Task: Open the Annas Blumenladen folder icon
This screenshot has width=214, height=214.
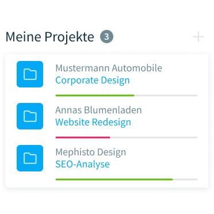Action: 30,116
